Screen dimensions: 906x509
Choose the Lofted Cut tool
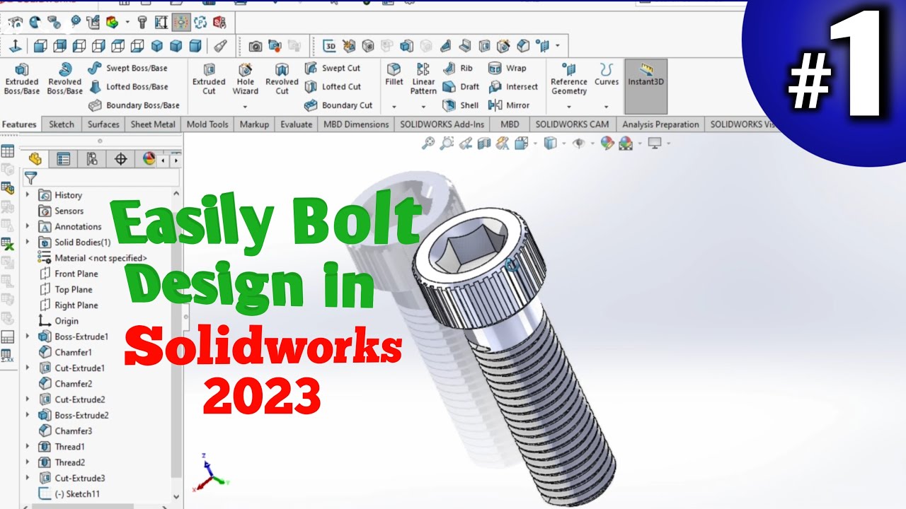coord(333,87)
